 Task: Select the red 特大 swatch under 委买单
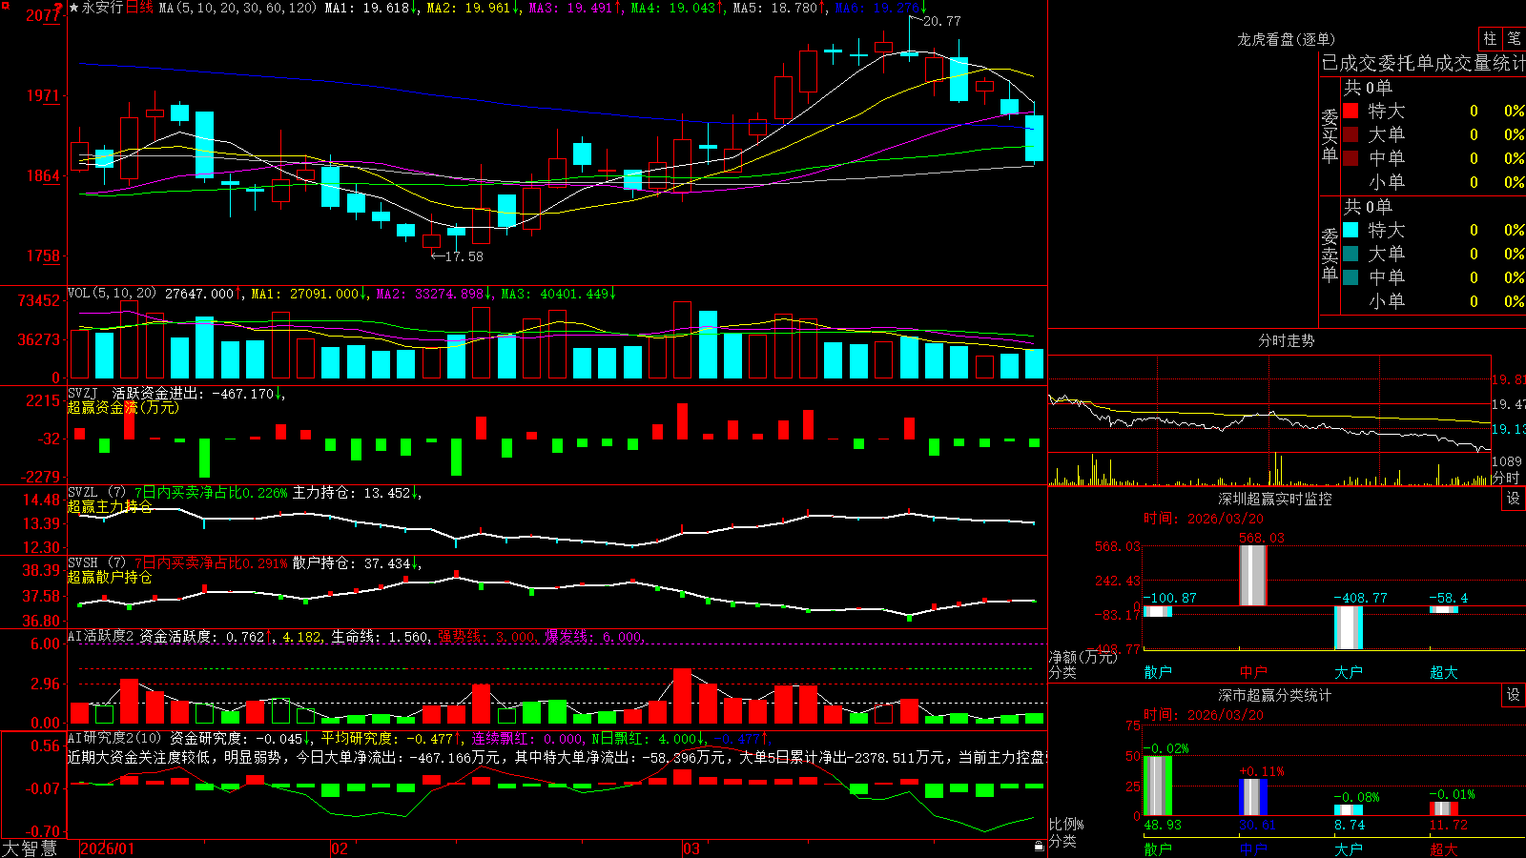click(x=1351, y=111)
